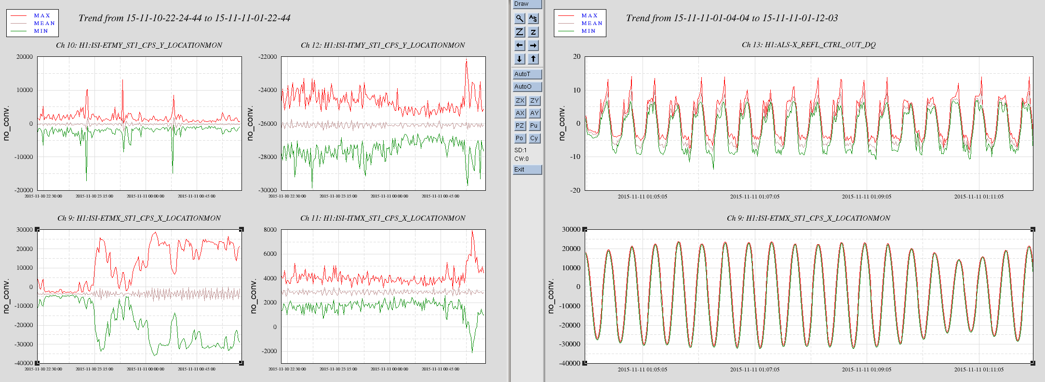Click bottom-right selection handle of left Ch 9 plot
This screenshot has height=382, width=1045.
(x=241, y=363)
